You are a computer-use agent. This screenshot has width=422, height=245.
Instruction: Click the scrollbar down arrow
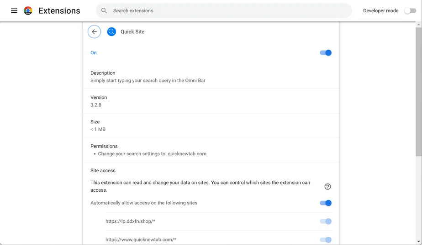coord(418,242)
